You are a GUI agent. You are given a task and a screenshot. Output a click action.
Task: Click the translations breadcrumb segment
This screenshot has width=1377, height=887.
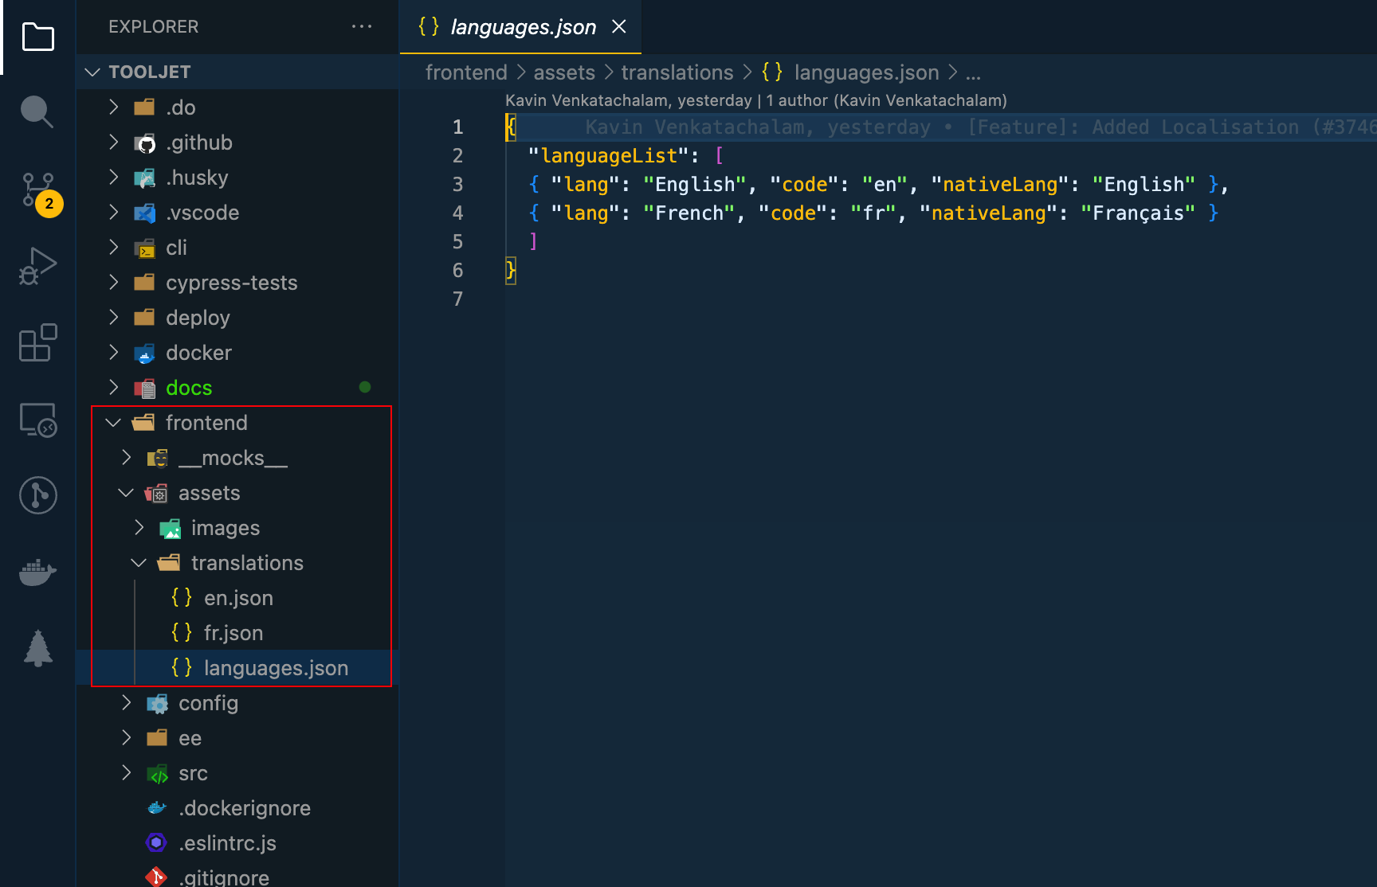coord(677,72)
